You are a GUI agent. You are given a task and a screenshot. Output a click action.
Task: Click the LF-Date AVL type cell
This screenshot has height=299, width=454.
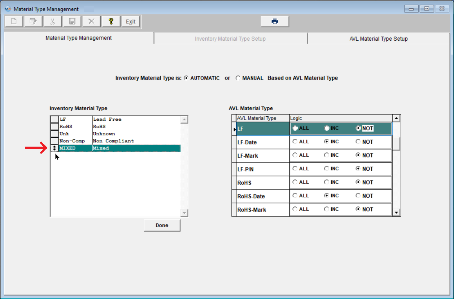point(262,142)
